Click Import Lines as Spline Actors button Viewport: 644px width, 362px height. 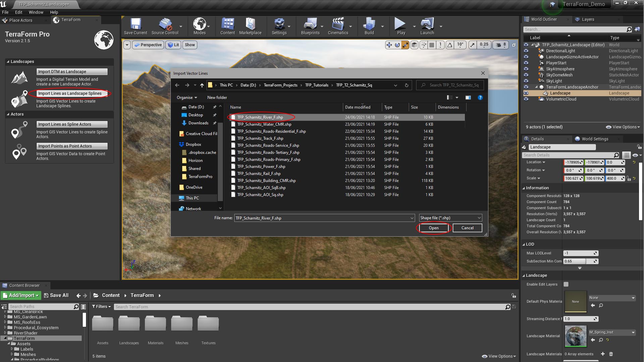coord(72,124)
